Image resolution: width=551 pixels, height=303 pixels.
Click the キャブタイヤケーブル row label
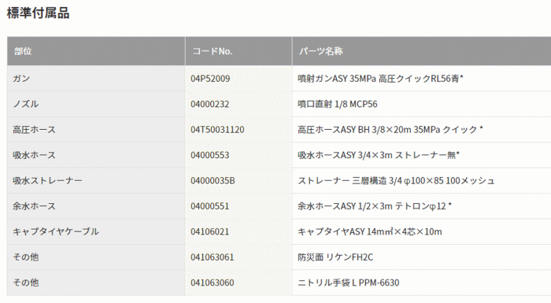[x=56, y=231]
